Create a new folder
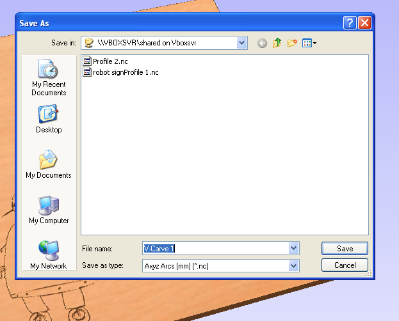This screenshot has width=399, height=321. pos(292,43)
